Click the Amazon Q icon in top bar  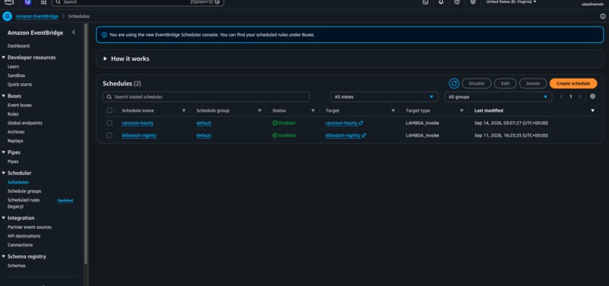(x=27, y=2)
